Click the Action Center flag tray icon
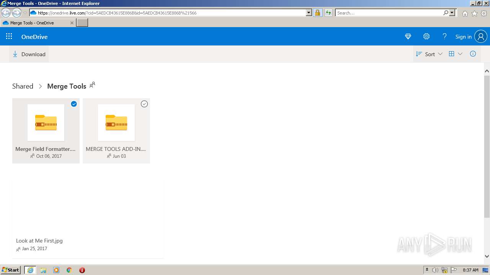The height and width of the screenshot is (275, 490). [454, 270]
